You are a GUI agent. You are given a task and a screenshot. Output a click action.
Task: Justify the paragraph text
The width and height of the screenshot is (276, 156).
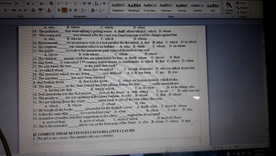tap(75, 10)
